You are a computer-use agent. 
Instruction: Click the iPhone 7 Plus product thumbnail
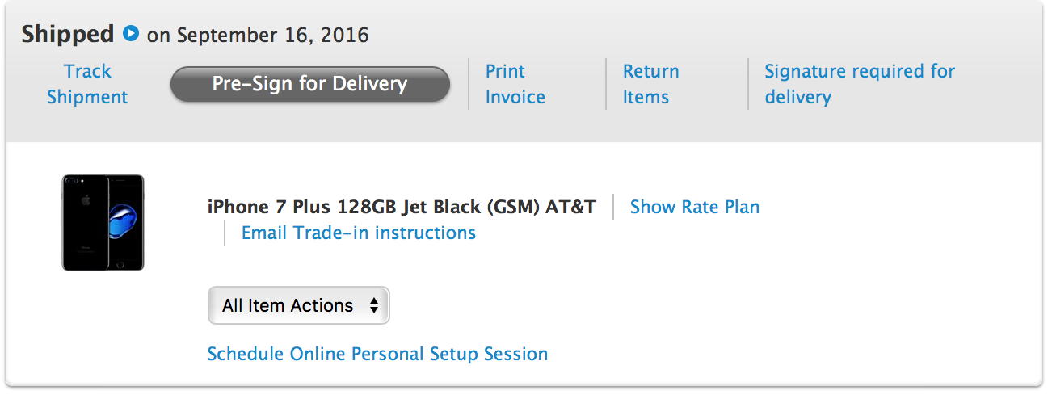click(x=103, y=222)
